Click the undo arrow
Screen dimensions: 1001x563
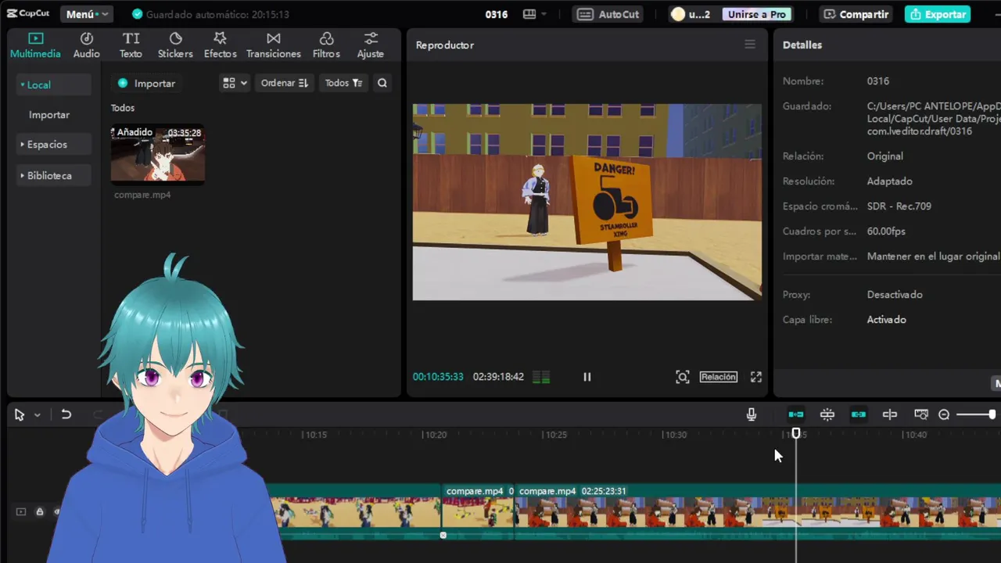pyautogui.click(x=66, y=414)
